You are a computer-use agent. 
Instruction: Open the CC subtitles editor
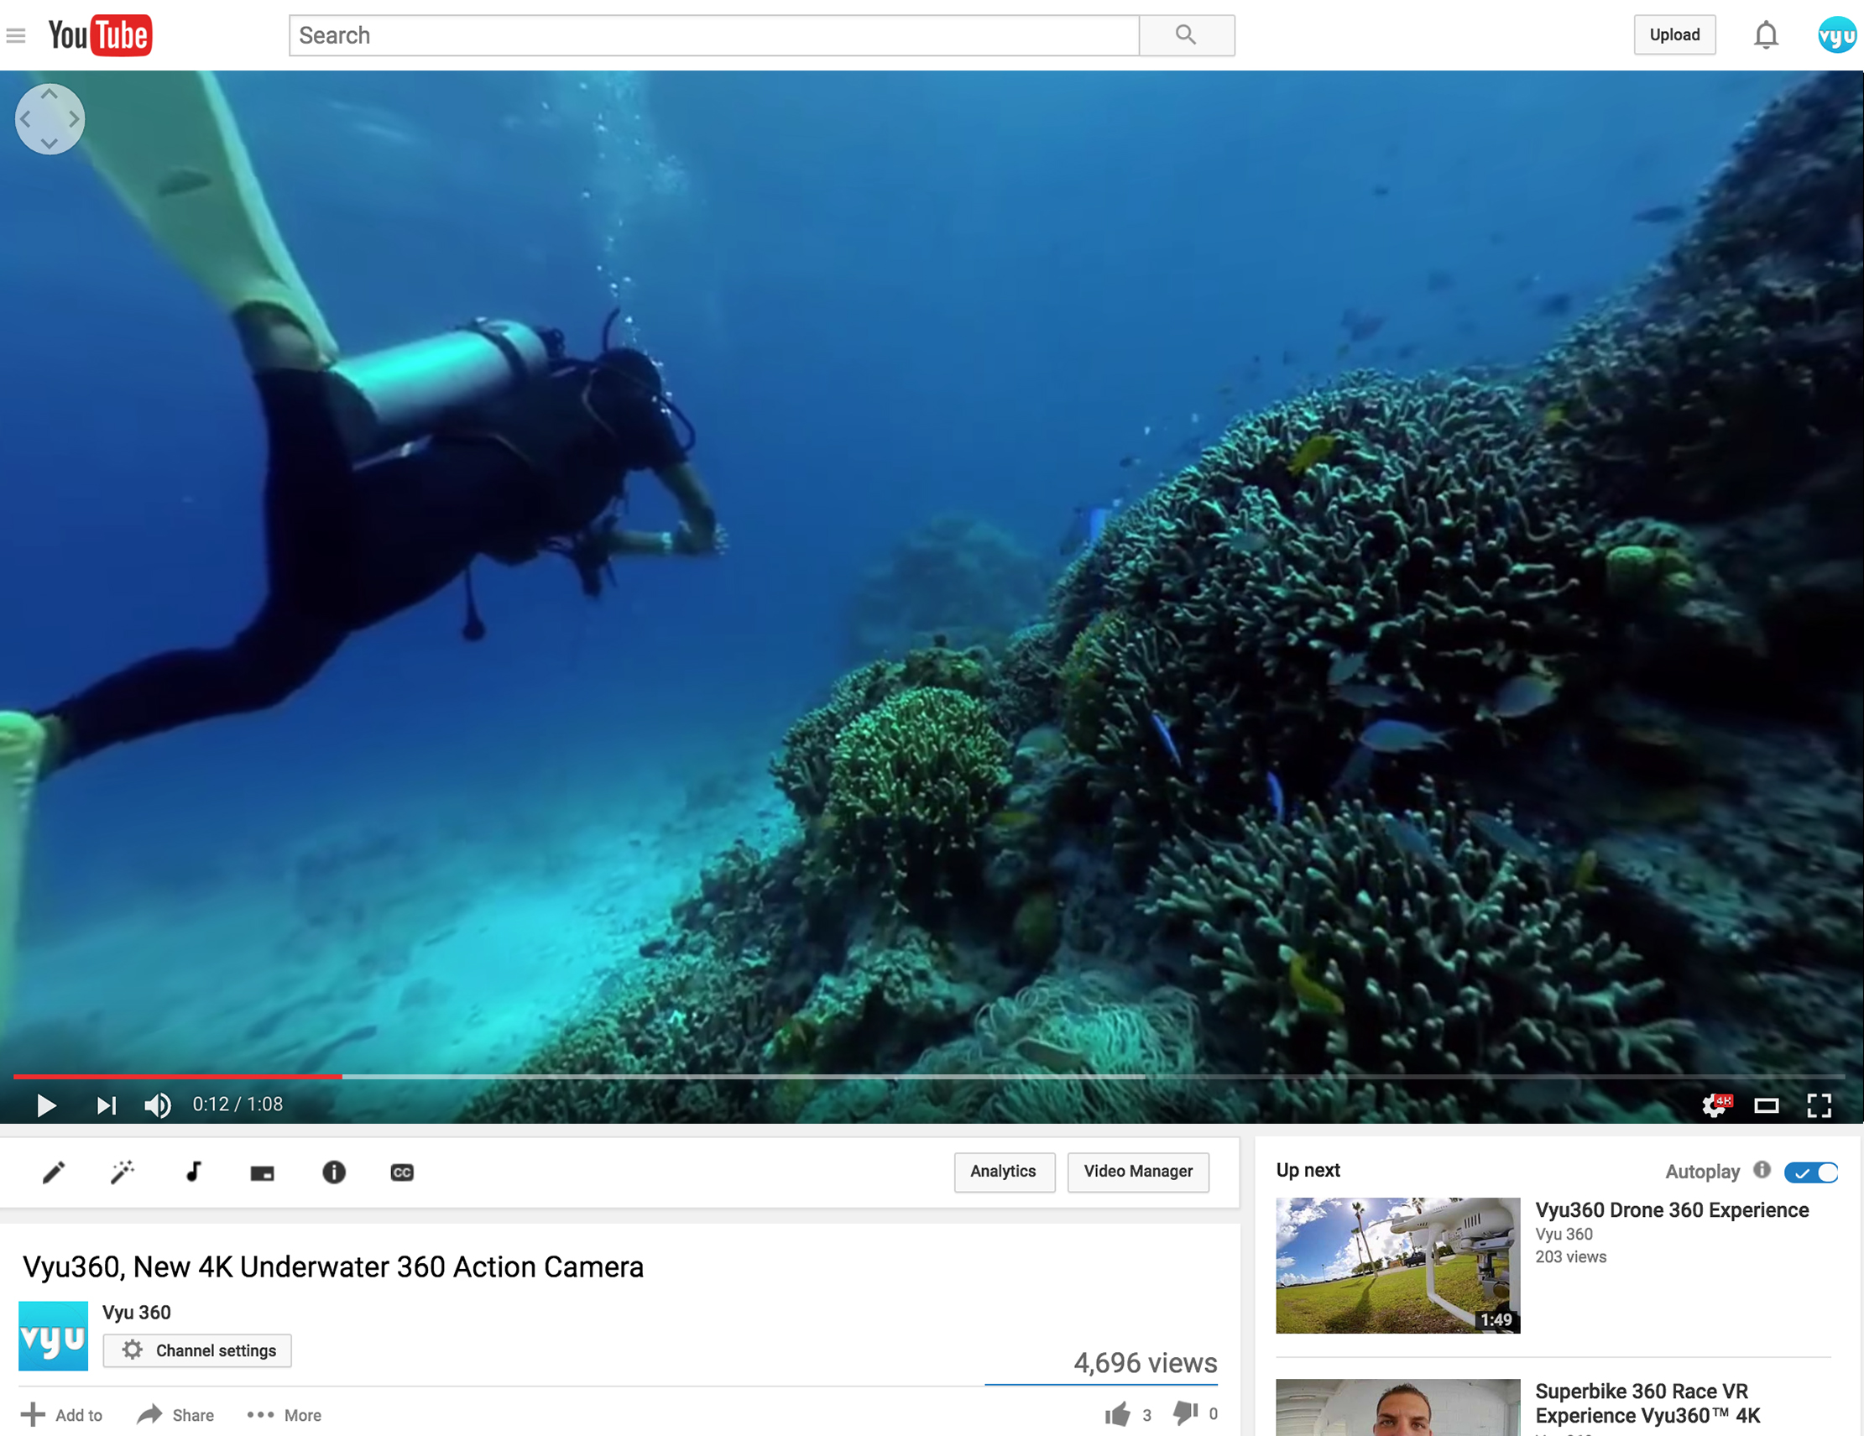pos(402,1172)
